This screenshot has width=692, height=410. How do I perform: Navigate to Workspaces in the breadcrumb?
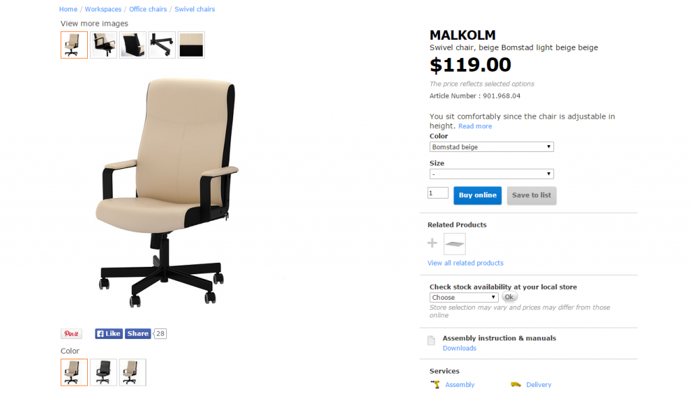[103, 9]
